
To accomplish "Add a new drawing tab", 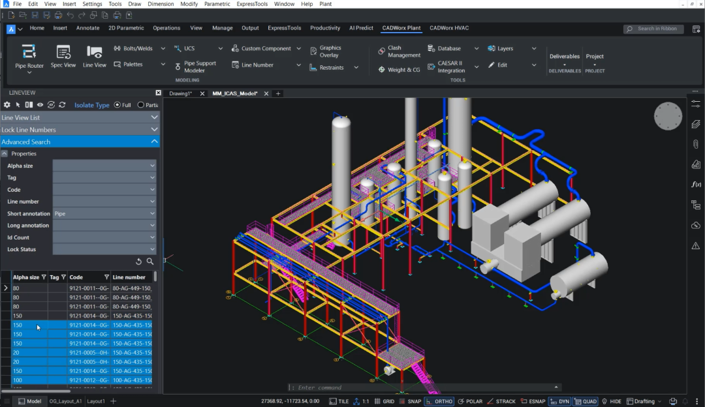I will (278, 93).
